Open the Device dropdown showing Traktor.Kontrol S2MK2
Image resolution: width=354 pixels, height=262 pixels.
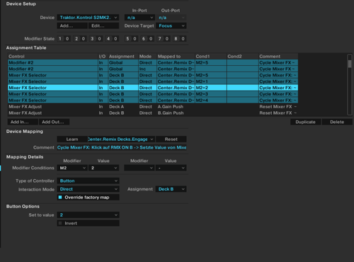tap(88, 18)
